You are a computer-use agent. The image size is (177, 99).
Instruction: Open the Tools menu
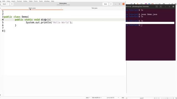41,1
